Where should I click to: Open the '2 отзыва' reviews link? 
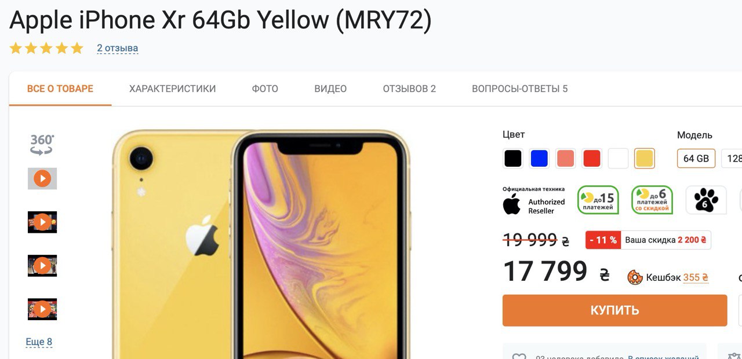click(118, 48)
